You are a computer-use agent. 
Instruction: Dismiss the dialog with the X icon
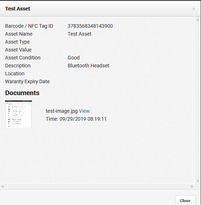pos(194,9)
